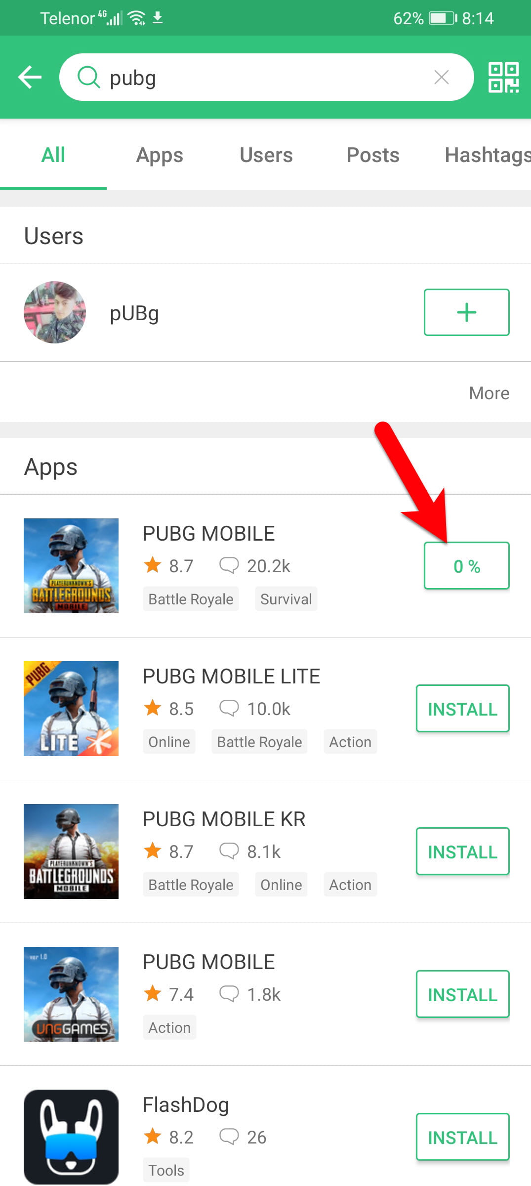Clear the search text with X icon
The image size is (531, 1186).
click(441, 77)
